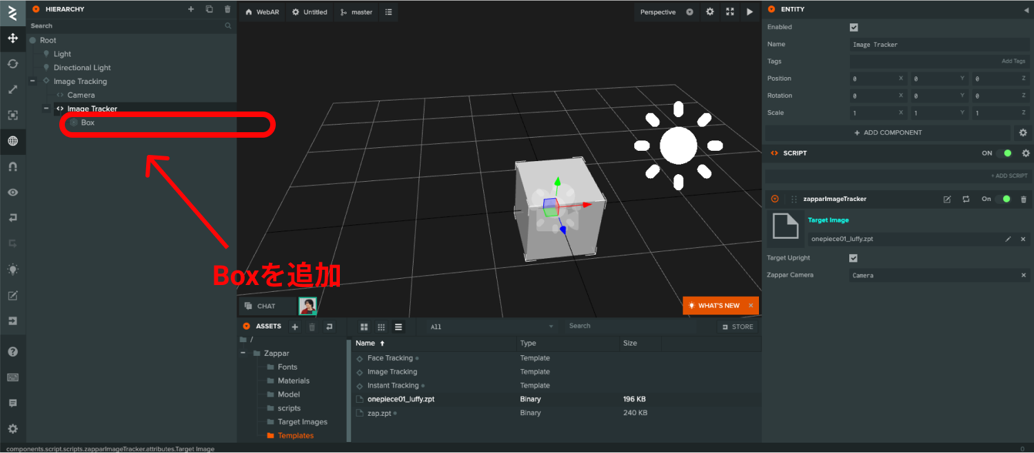Select the Scale gizmo tool
The height and width of the screenshot is (453, 1034).
click(12, 89)
